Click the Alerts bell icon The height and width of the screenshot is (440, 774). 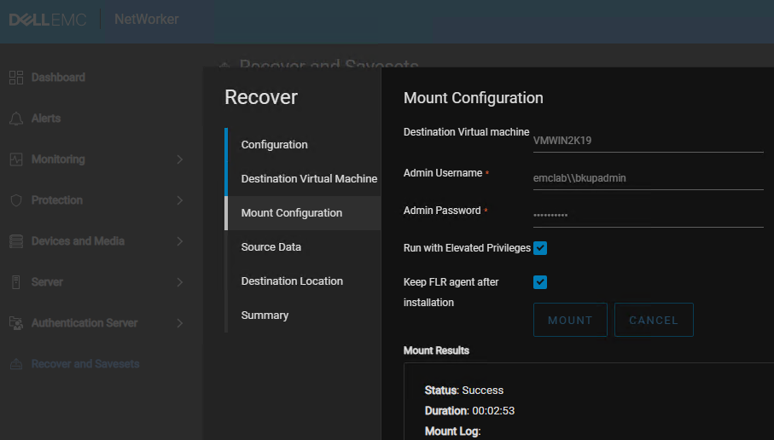(16, 119)
